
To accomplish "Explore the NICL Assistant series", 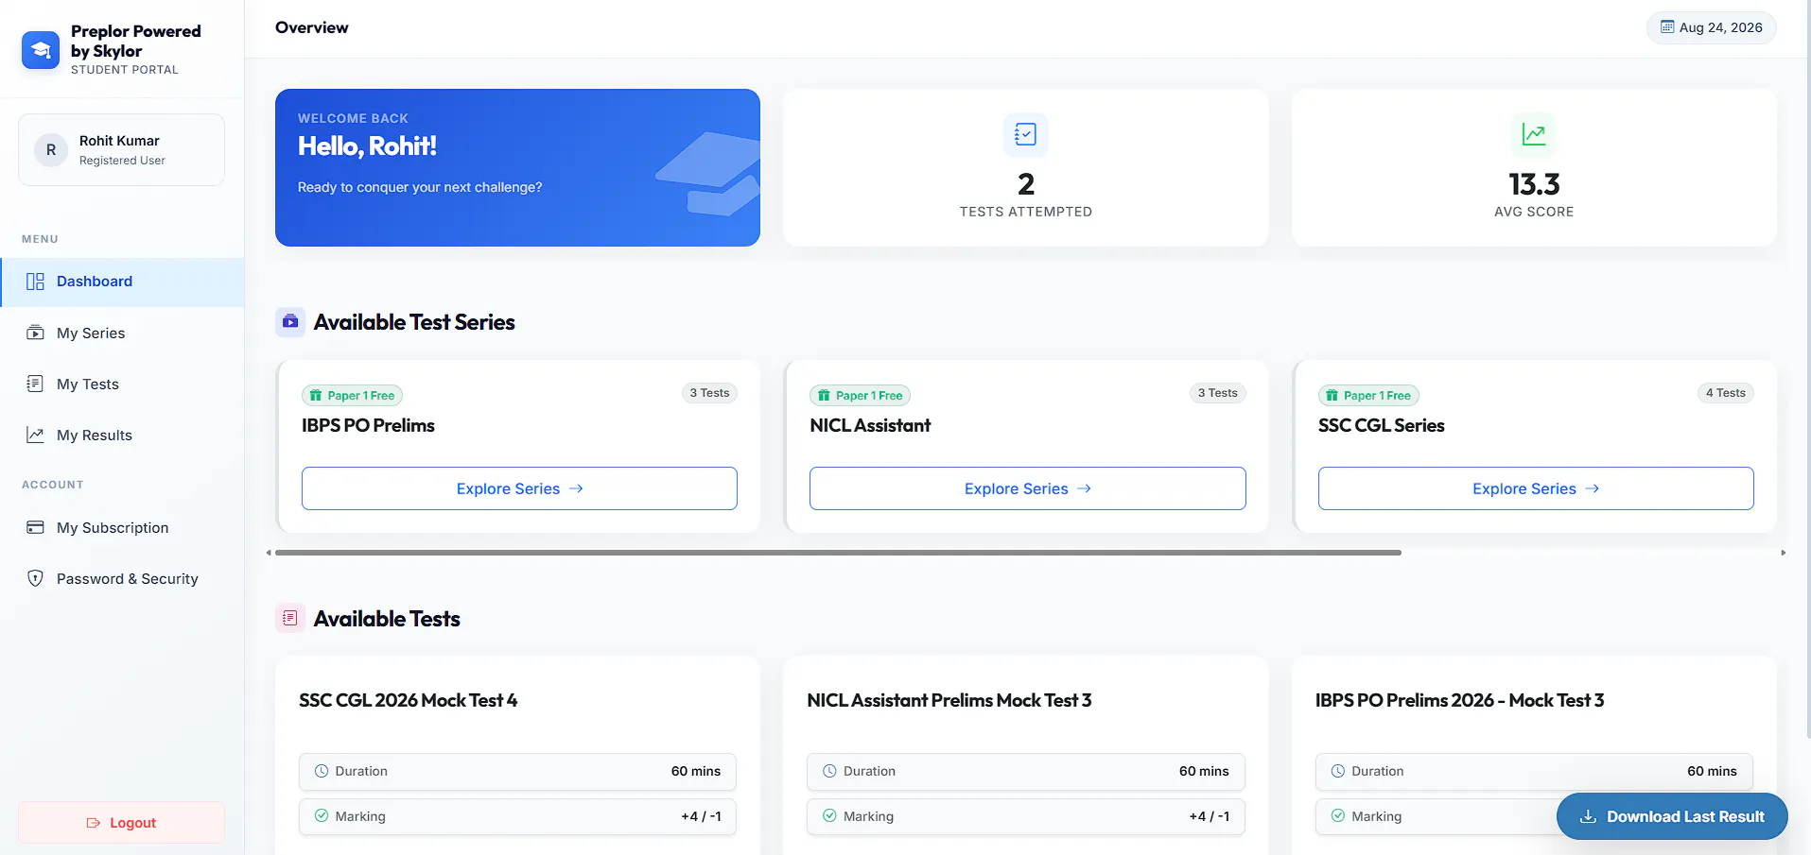I will (x=1027, y=488).
